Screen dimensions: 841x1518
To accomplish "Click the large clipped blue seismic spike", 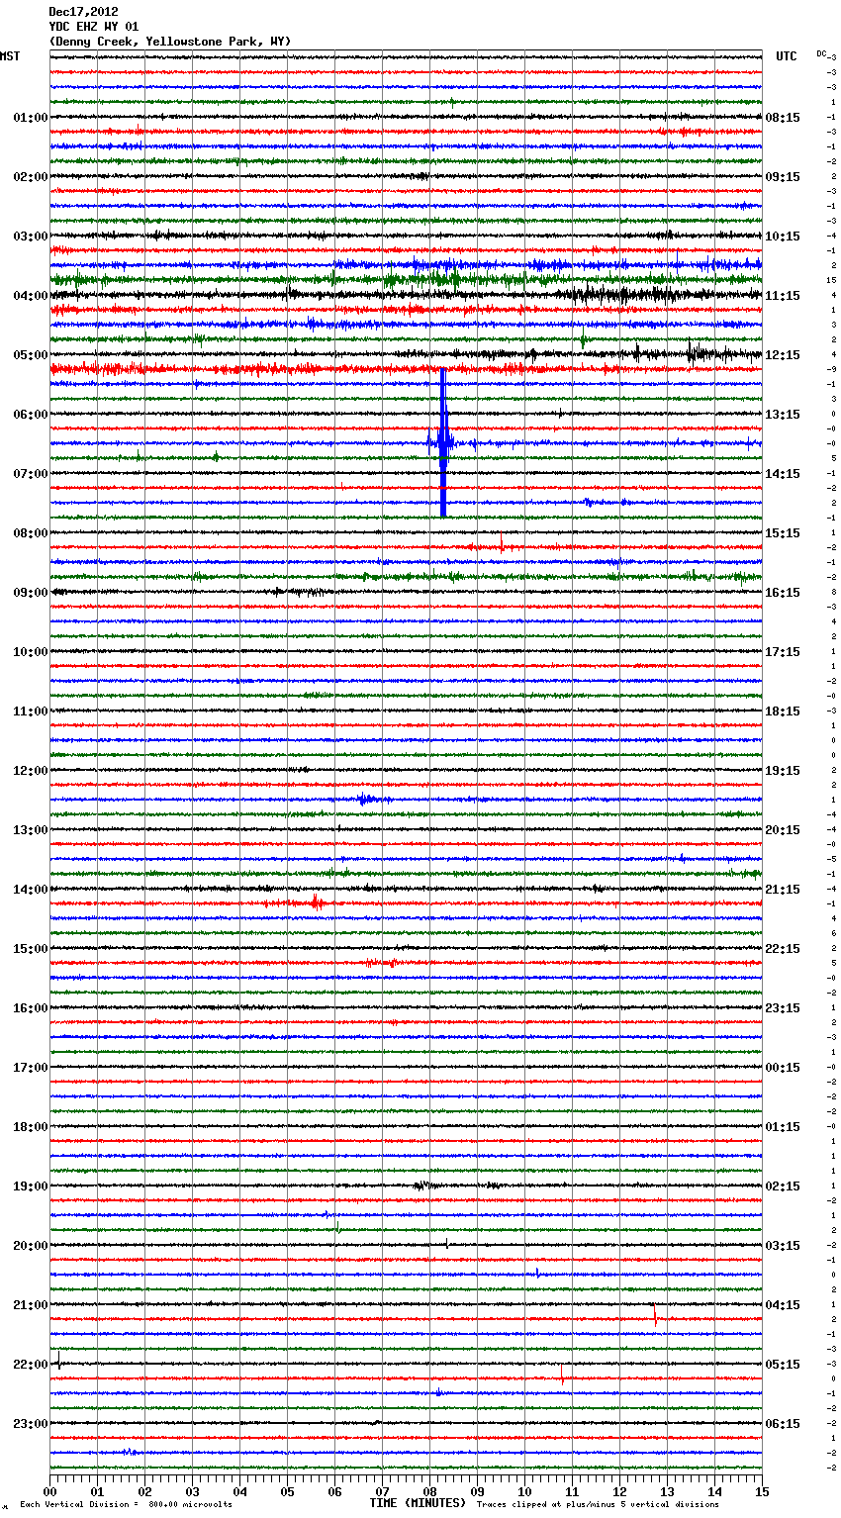I will tap(443, 442).
